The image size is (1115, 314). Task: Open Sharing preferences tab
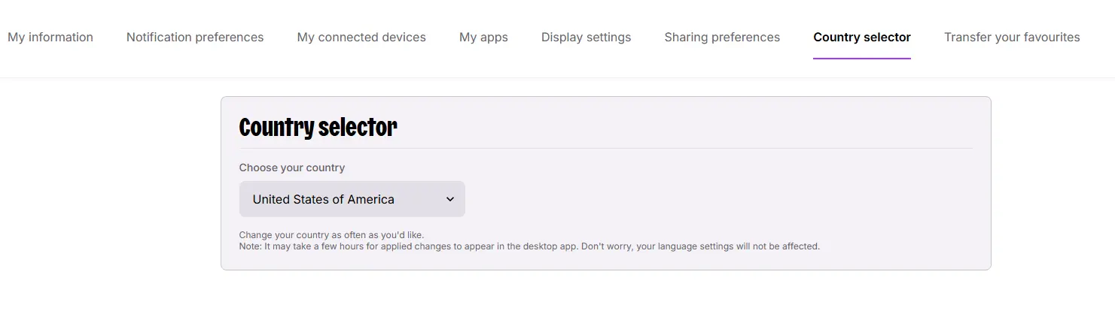(x=722, y=37)
